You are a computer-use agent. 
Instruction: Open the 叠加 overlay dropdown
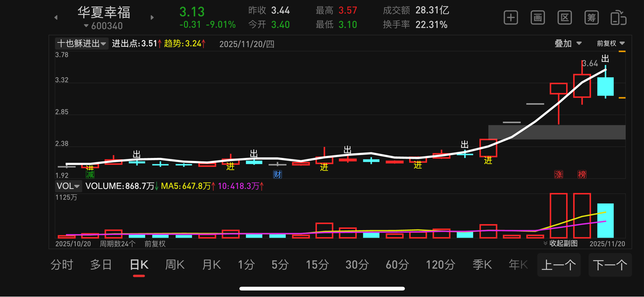(x=568, y=44)
